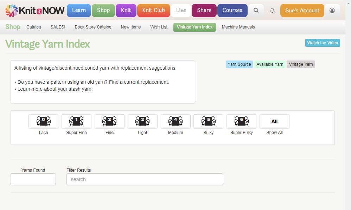Select the Bulky weight 5 yarn icon
The width and height of the screenshot is (351, 210).
(209, 121)
